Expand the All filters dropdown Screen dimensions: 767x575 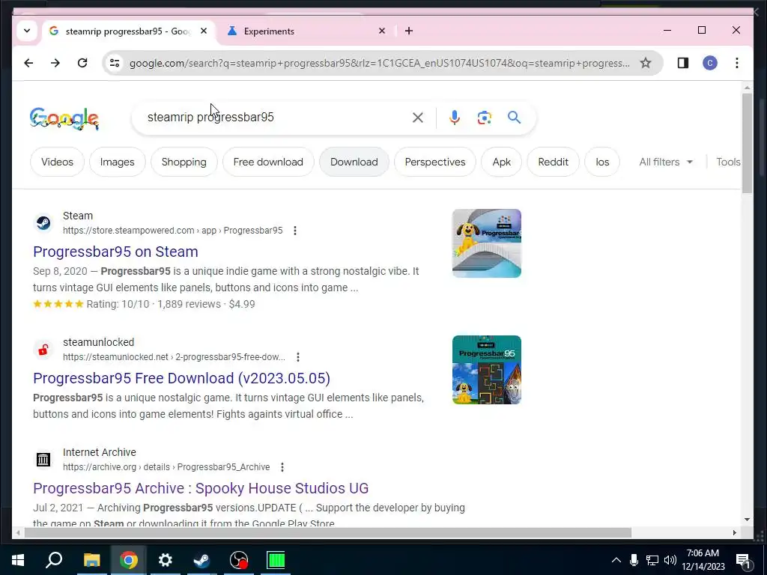(666, 162)
